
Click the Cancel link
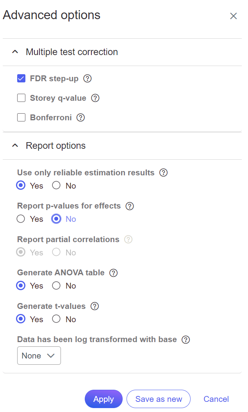point(216,399)
